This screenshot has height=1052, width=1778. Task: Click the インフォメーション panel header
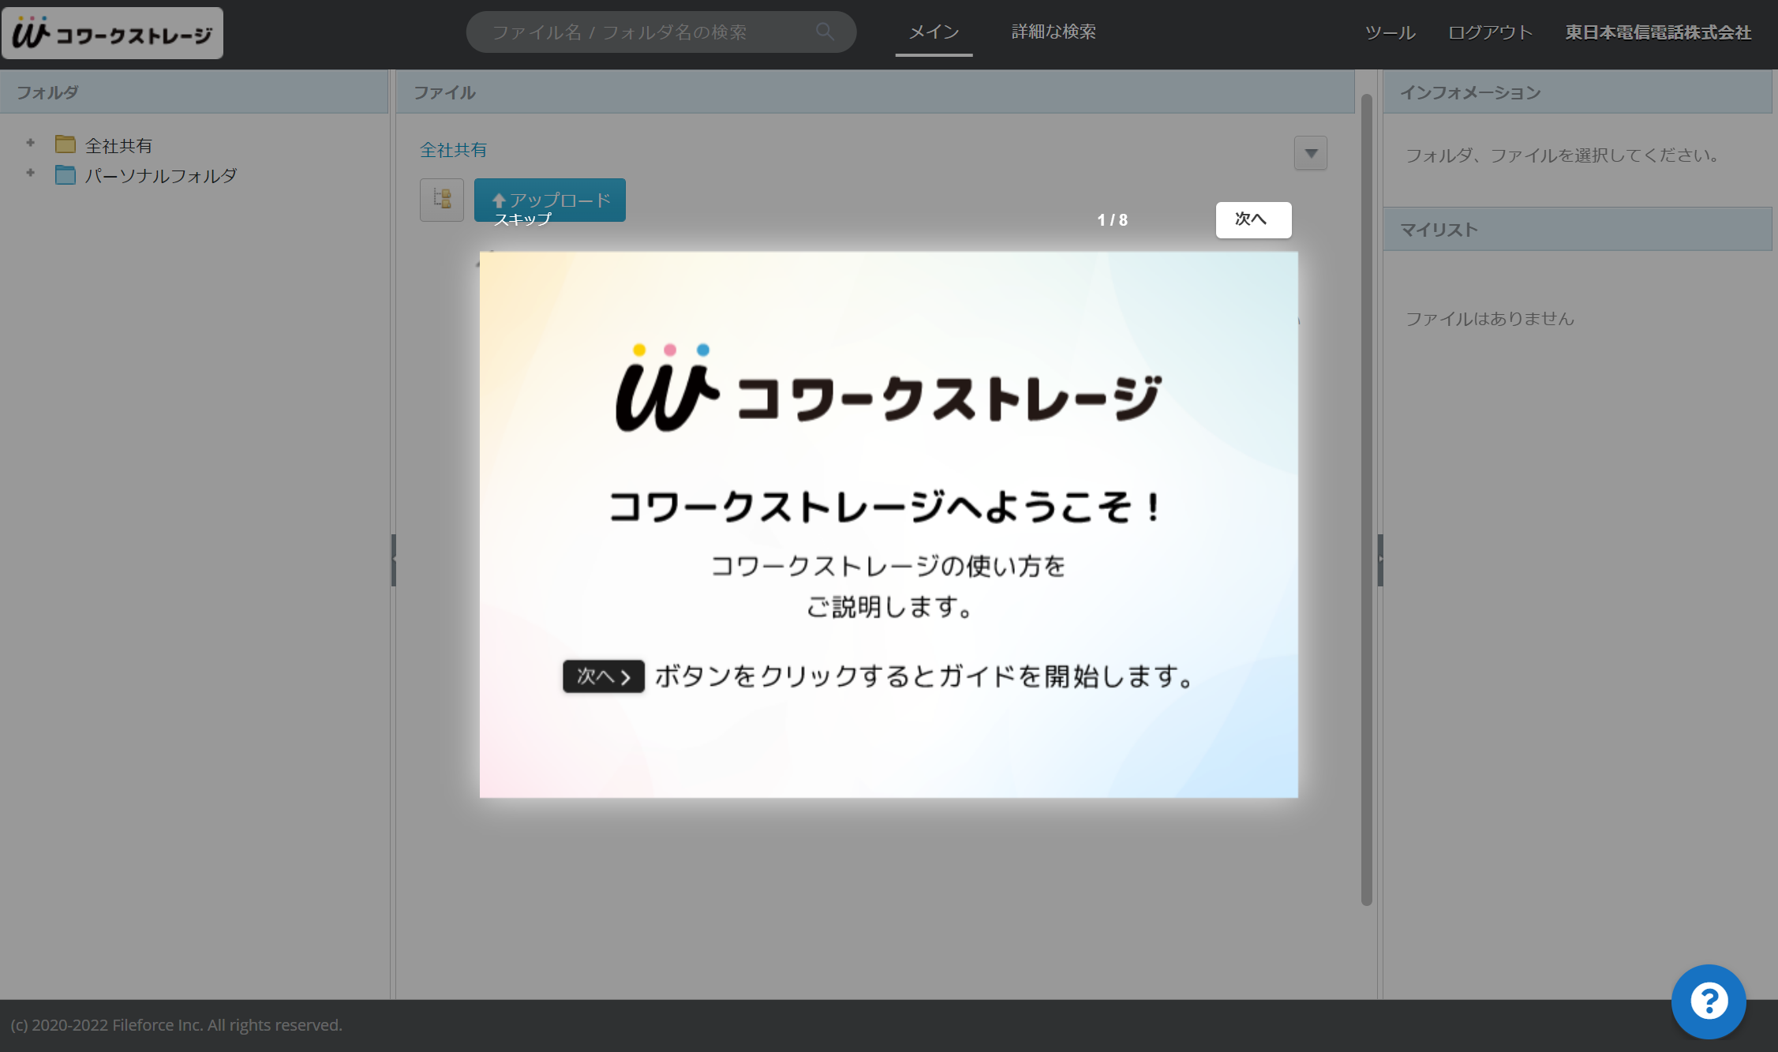pyautogui.click(x=1577, y=92)
